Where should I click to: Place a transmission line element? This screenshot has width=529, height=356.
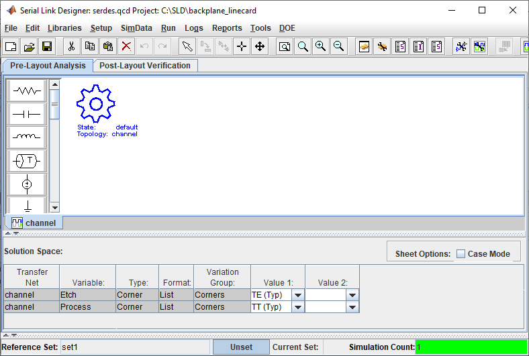click(x=27, y=161)
